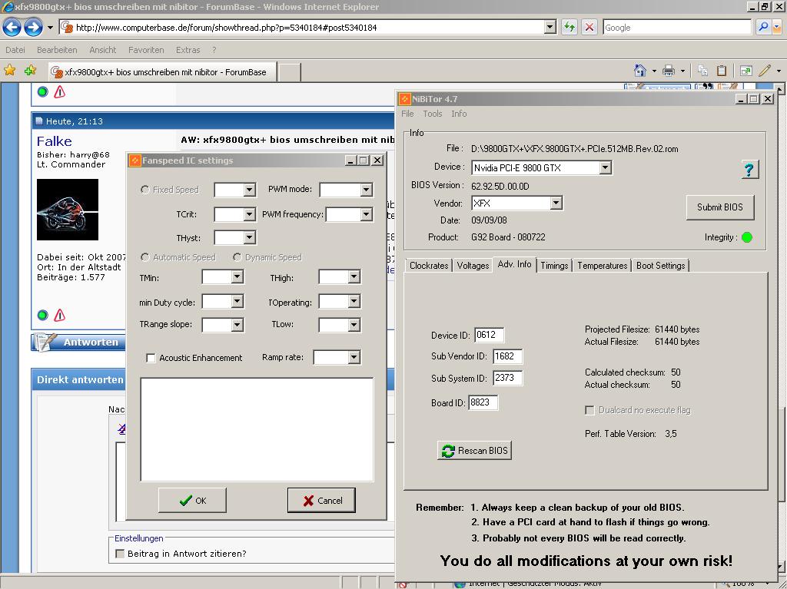787x589 pixels.
Task: Switch to the Timings tab
Action: click(554, 266)
